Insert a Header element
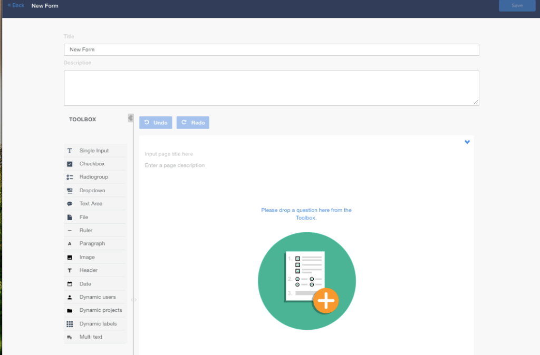 pyautogui.click(x=95, y=270)
